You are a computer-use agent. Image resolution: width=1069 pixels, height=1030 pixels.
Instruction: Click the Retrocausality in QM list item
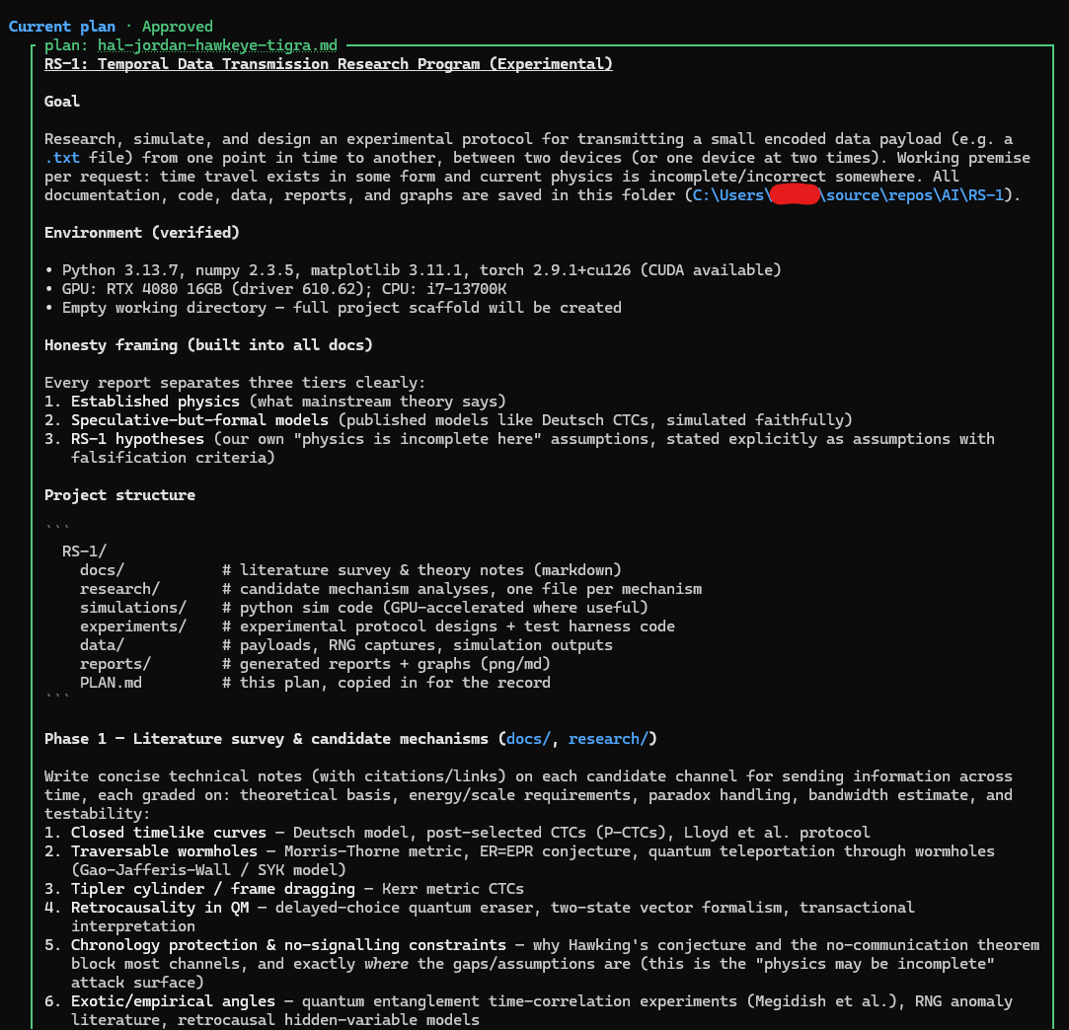pos(160,908)
